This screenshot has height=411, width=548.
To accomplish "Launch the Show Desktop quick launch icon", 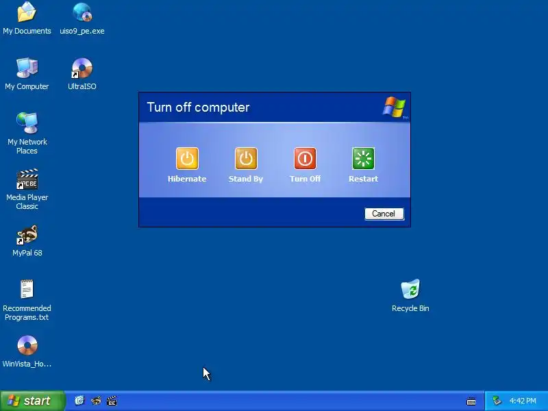I will [x=79, y=401].
